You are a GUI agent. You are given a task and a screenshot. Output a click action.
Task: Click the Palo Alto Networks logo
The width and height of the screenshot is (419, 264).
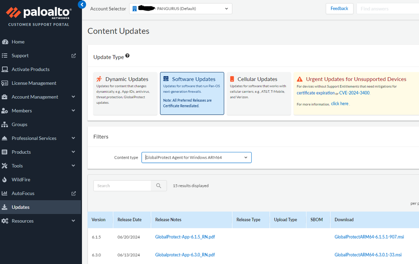pos(39,13)
